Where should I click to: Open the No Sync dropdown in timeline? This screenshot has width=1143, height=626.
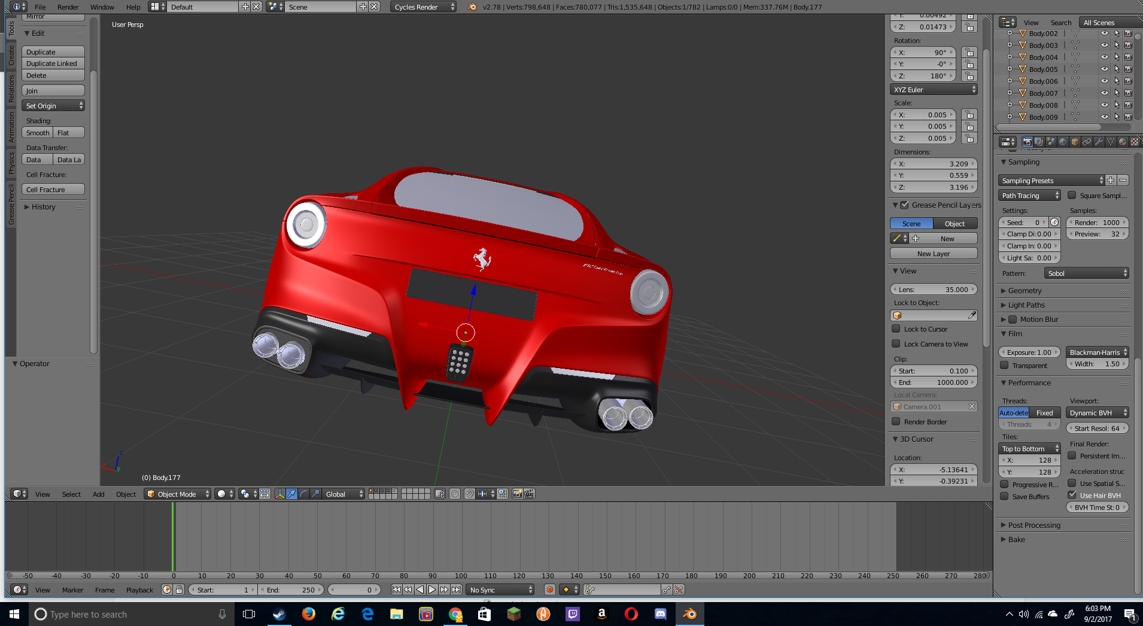click(x=500, y=589)
